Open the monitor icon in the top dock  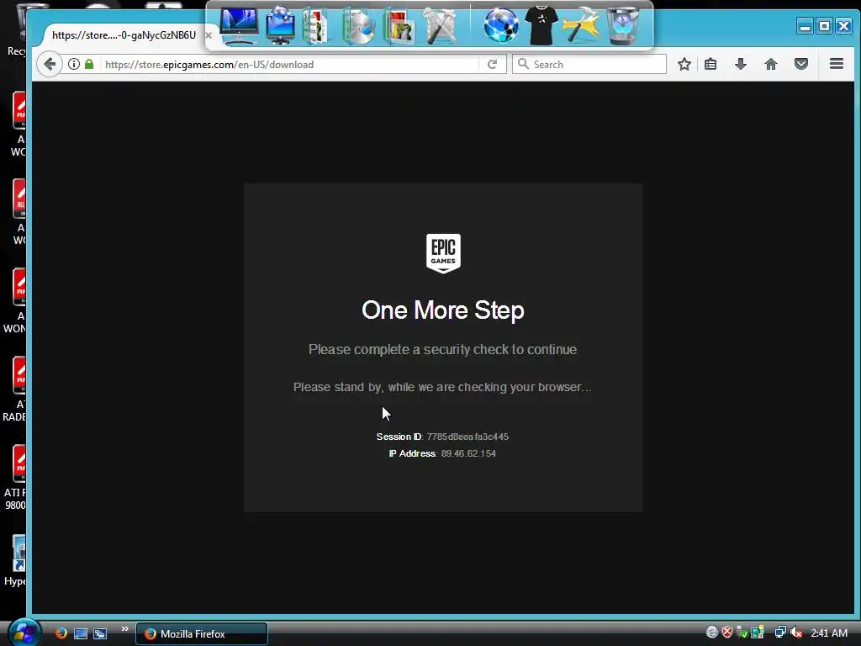(239, 25)
